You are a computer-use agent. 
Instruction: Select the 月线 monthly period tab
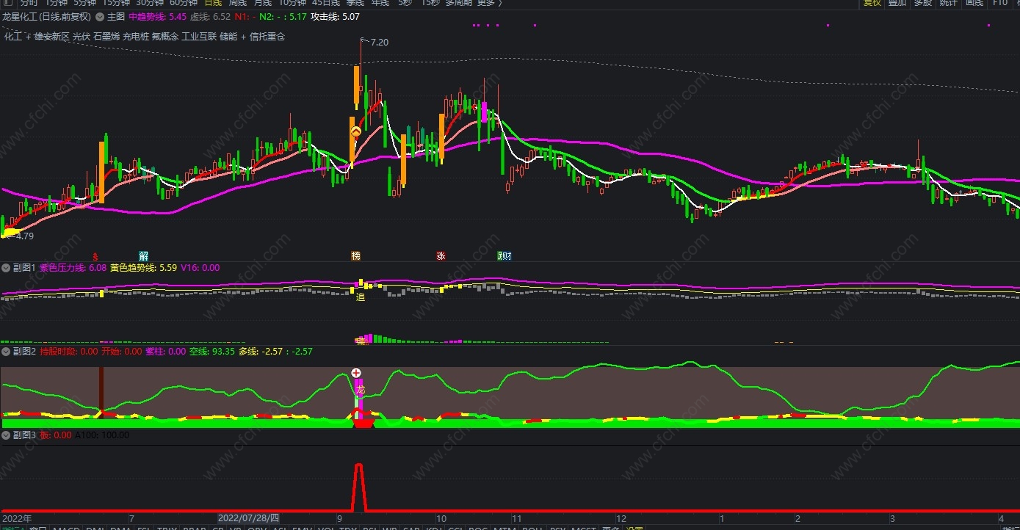pyautogui.click(x=262, y=3)
